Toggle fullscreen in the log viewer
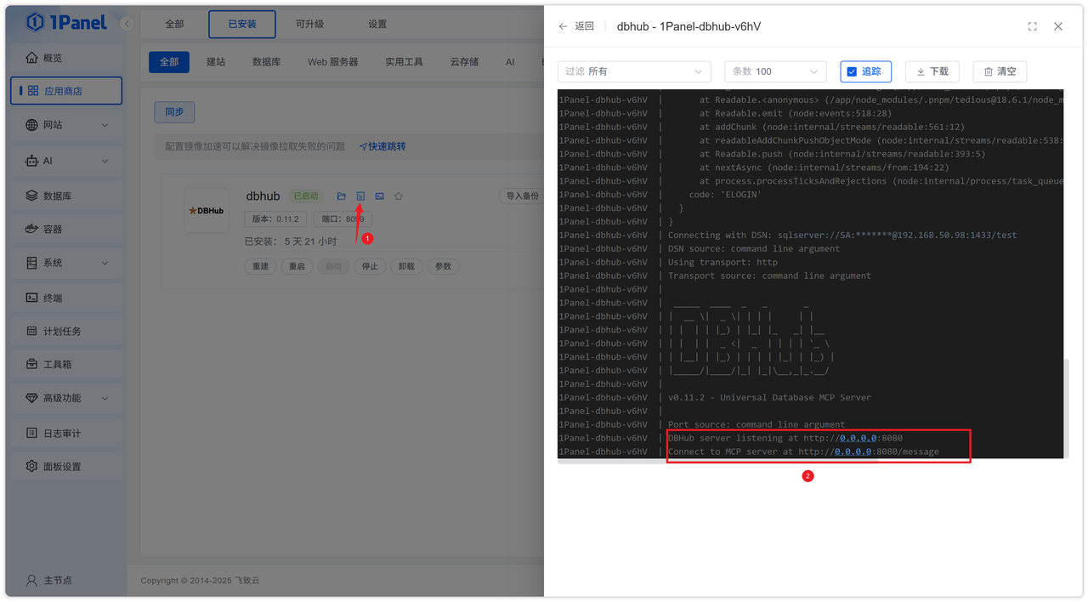The height and width of the screenshot is (602, 1088). (x=1032, y=26)
